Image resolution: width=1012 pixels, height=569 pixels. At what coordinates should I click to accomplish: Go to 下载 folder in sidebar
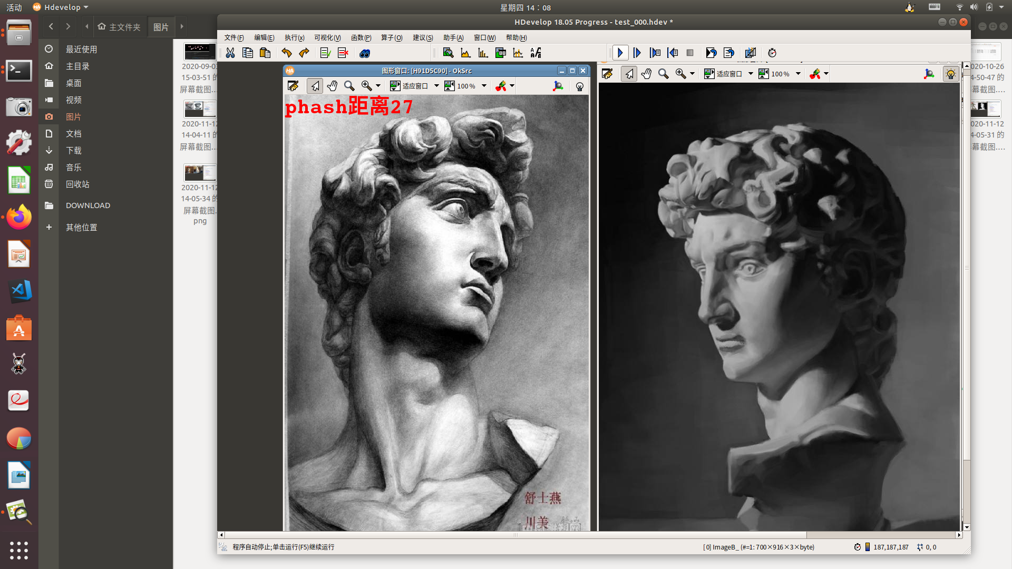[73, 150]
